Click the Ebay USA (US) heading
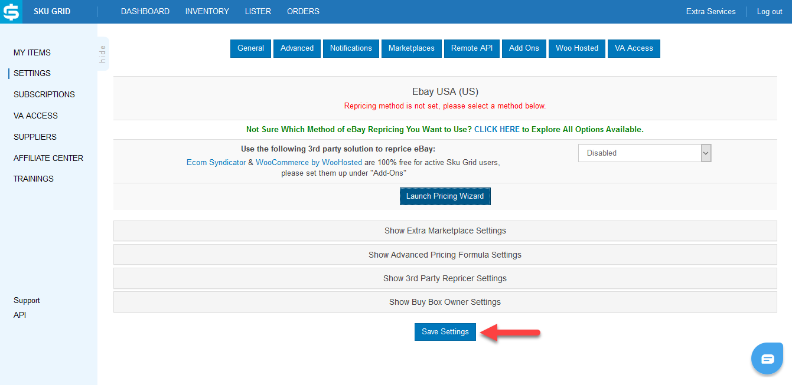The height and width of the screenshot is (385, 792). coord(445,92)
